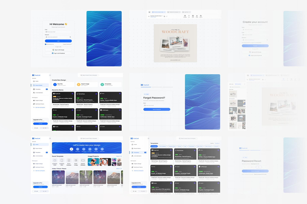The width and height of the screenshot is (307, 204).
Task: Click the home icon in the Woodcraft editor tab bar
Action: point(149,12)
